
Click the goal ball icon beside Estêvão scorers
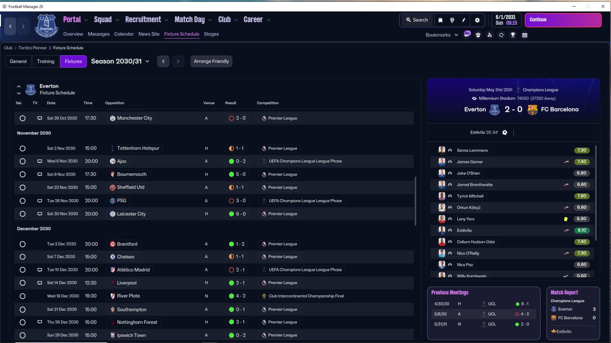[505, 132]
